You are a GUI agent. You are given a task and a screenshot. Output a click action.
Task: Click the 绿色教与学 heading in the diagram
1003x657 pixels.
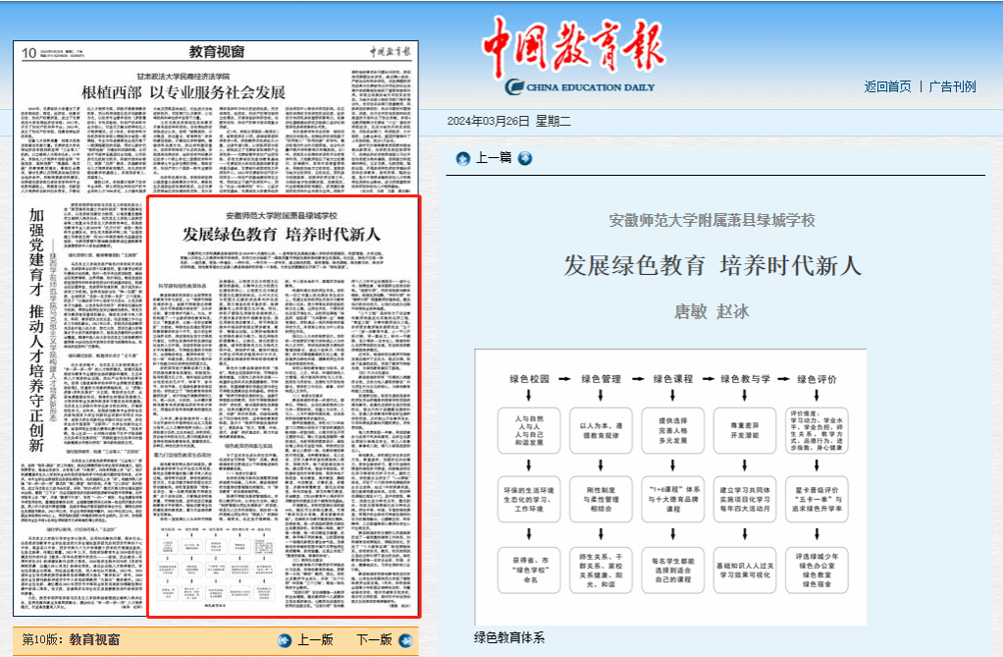(x=745, y=379)
